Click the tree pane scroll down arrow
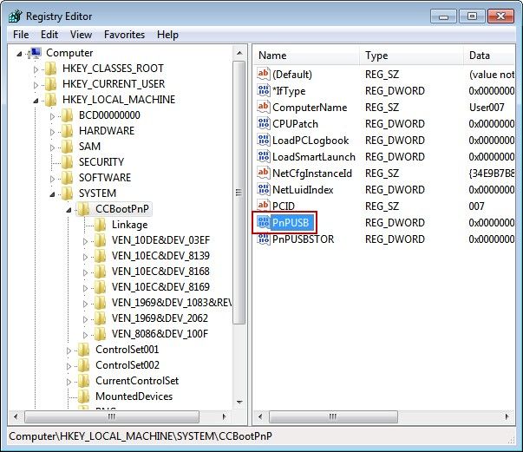The image size is (523, 452). (239, 402)
